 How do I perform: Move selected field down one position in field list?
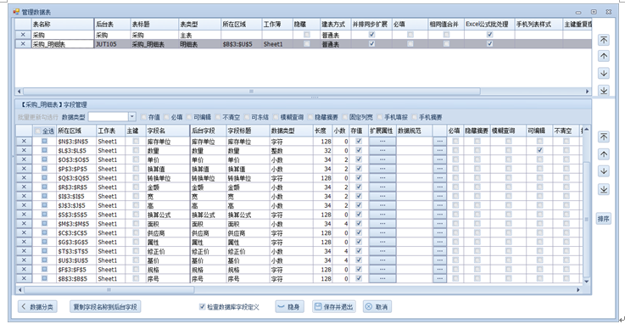[604, 171]
